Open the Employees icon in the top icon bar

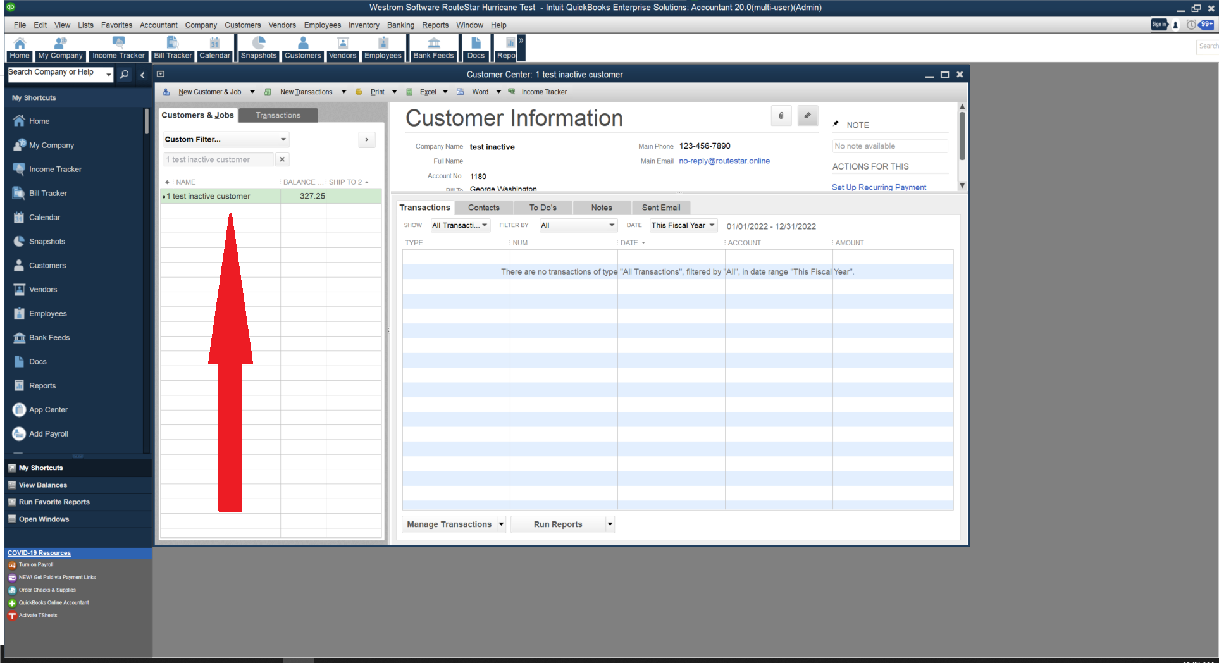(383, 49)
